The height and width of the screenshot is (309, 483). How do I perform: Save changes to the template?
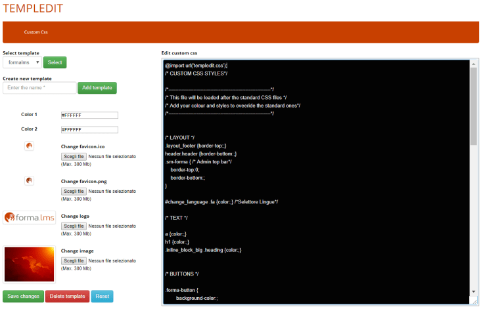(x=23, y=296)
